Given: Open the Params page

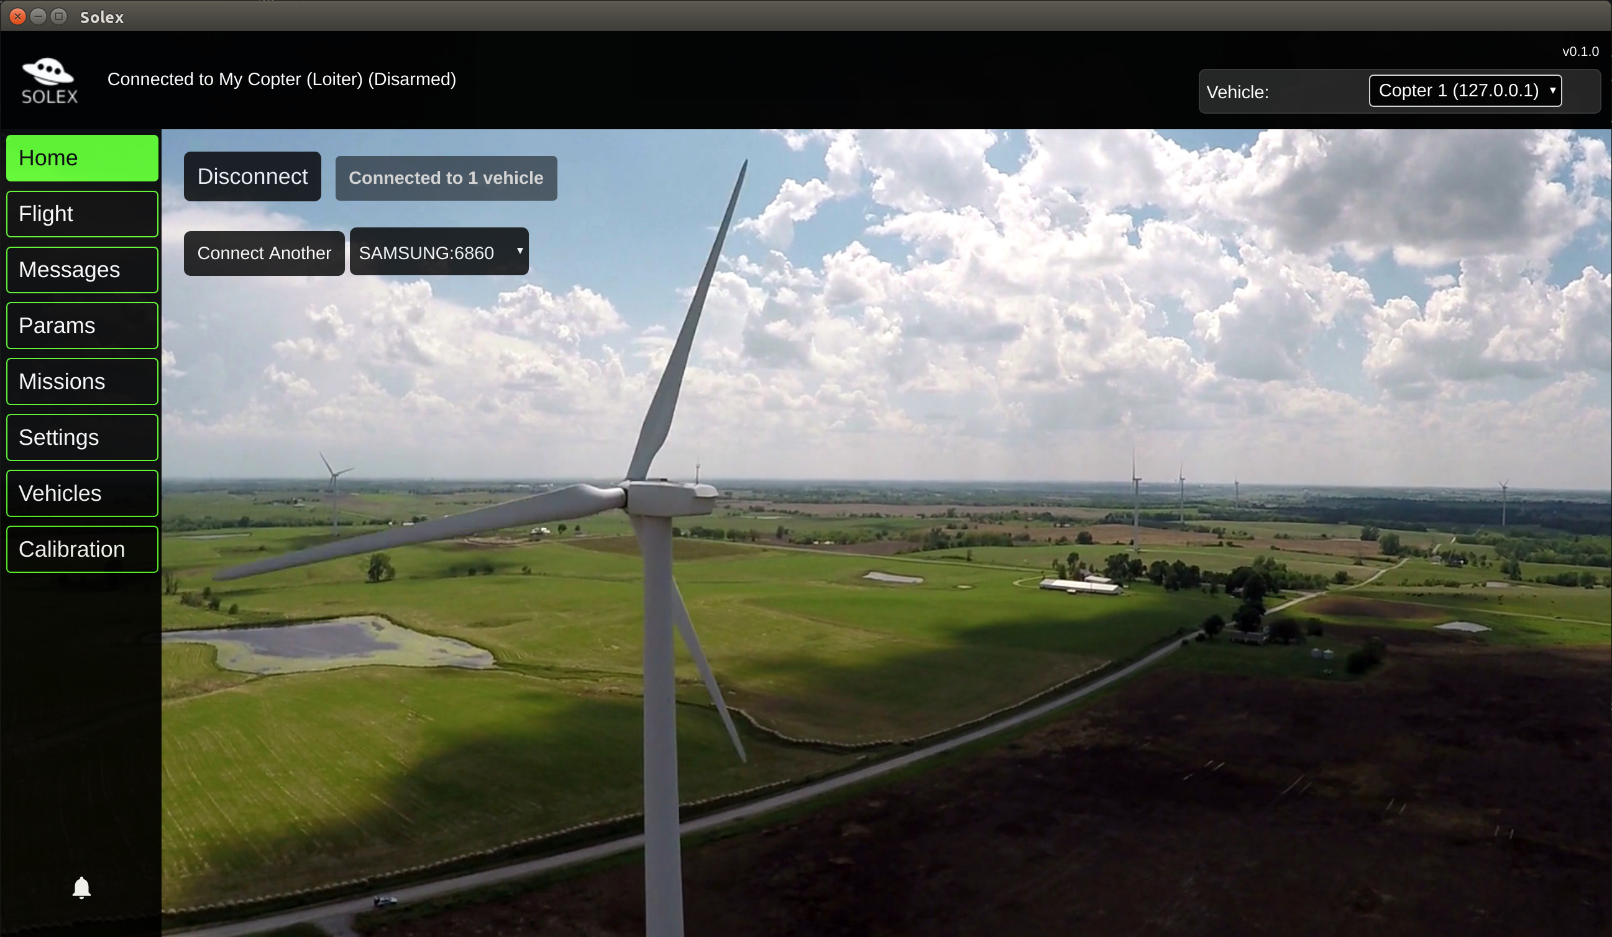Looking at the screenshot, I should 82,326.
